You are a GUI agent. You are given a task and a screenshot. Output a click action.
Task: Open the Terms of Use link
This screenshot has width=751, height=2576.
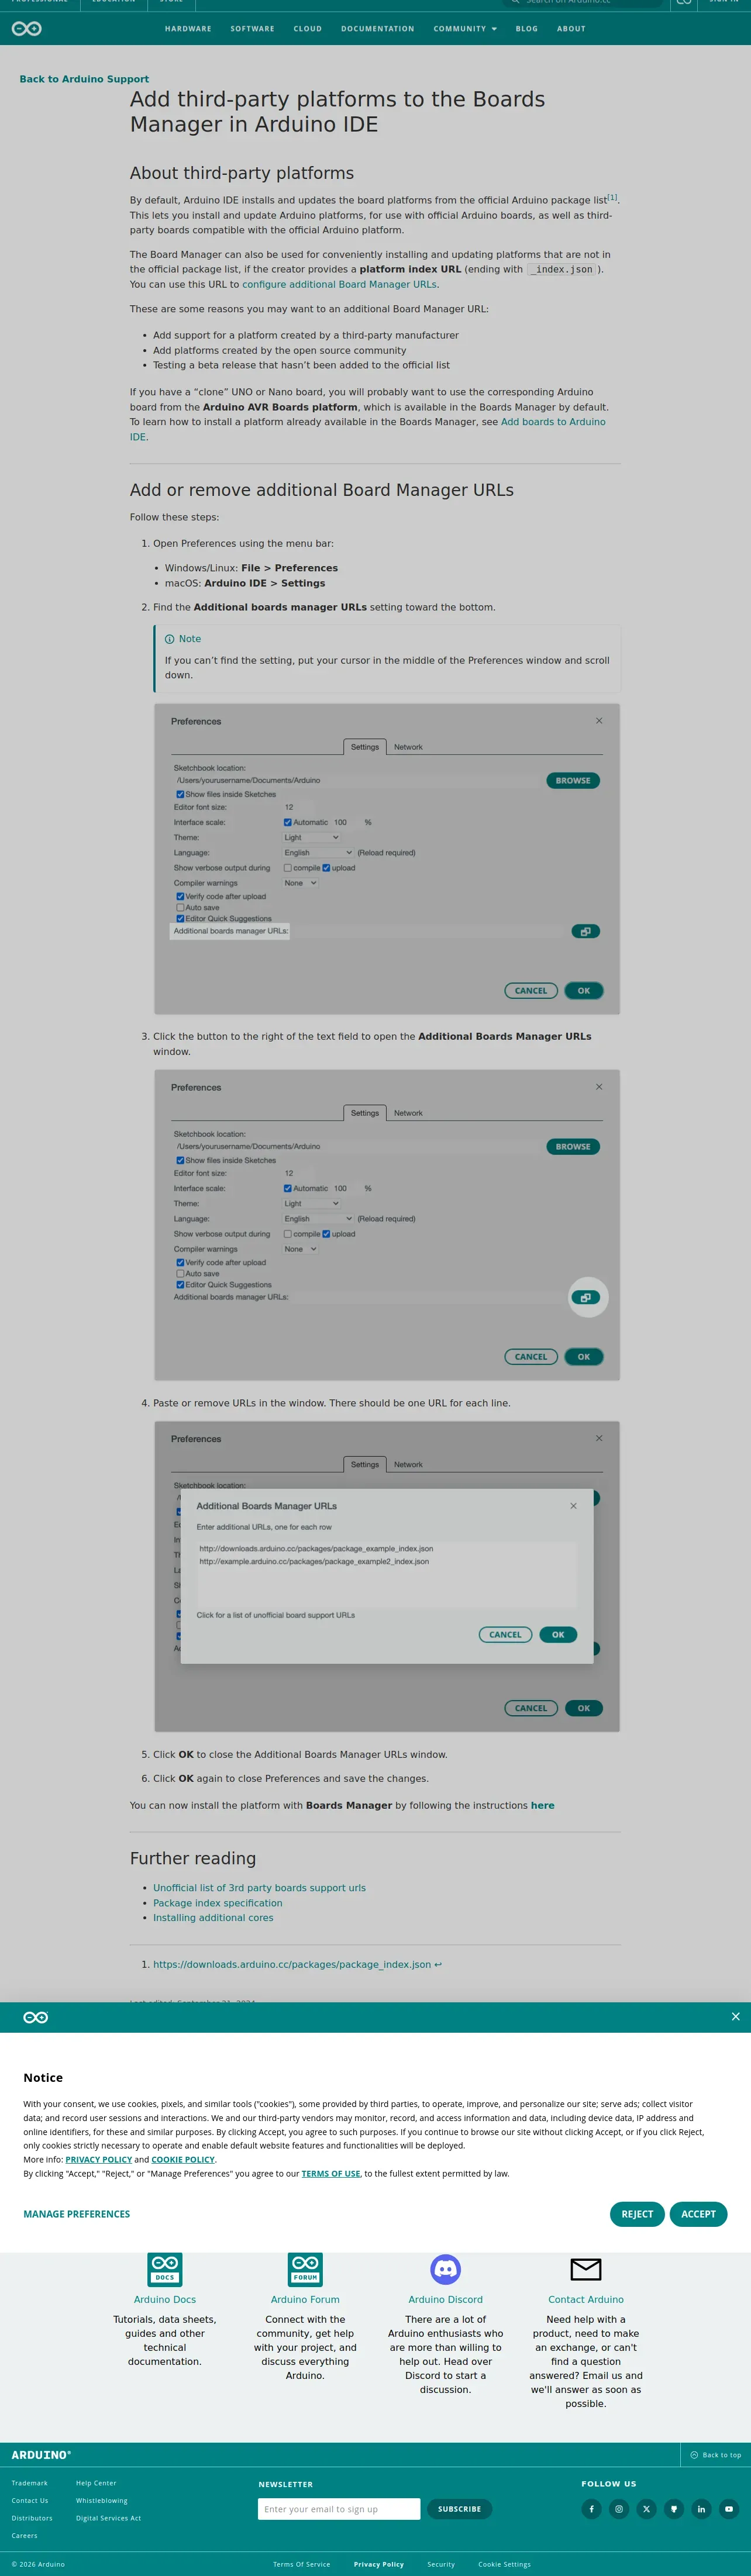[x=331, y=2173]
